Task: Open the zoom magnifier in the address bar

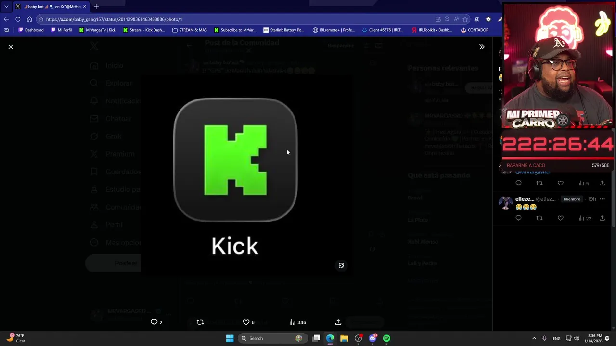Action: (x=447, y=19)
